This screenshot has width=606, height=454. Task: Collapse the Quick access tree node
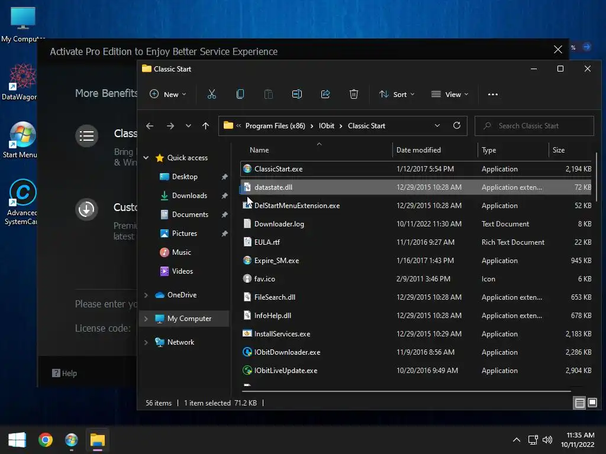pyautogui.click(x=146, y=157)
